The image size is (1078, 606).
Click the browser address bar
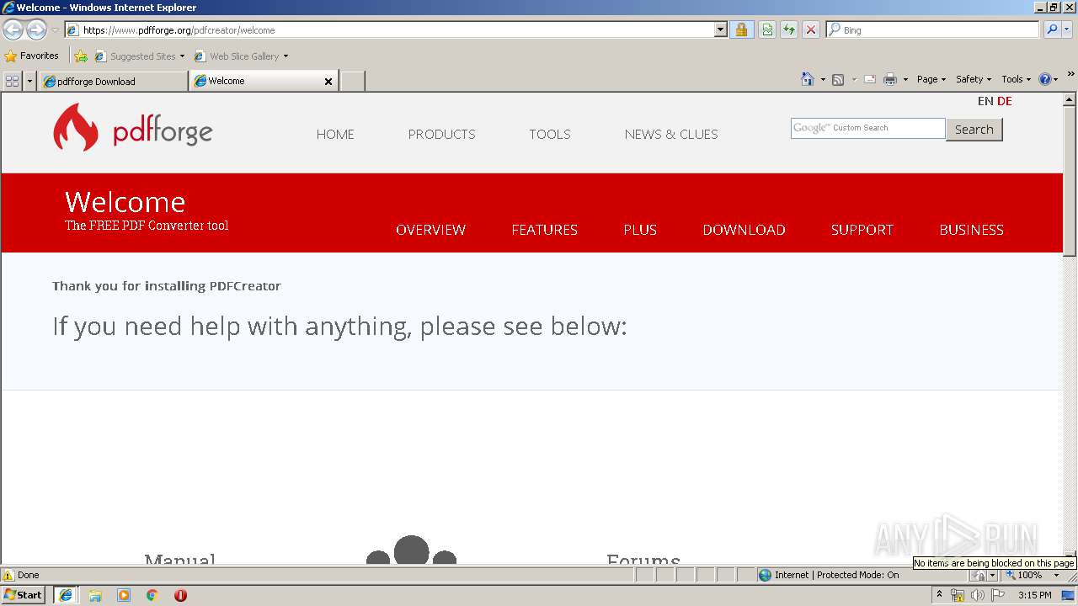coord(396,30)
